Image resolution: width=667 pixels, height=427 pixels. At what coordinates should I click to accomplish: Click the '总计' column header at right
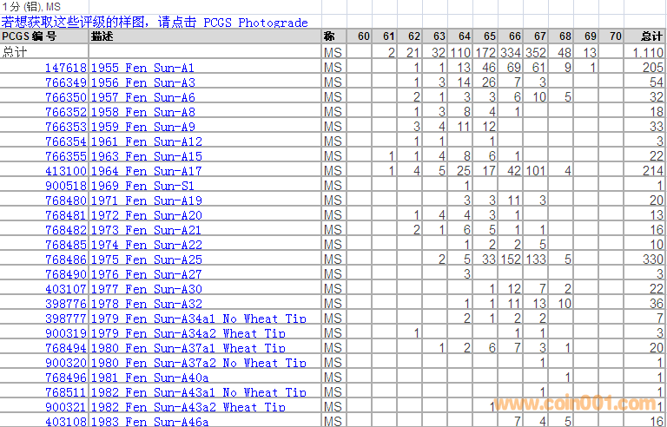pos(650,36)
